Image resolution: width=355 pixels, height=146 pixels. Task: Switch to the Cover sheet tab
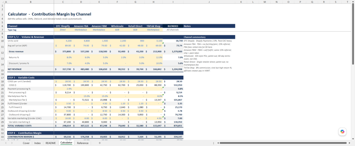pos(26,143)
